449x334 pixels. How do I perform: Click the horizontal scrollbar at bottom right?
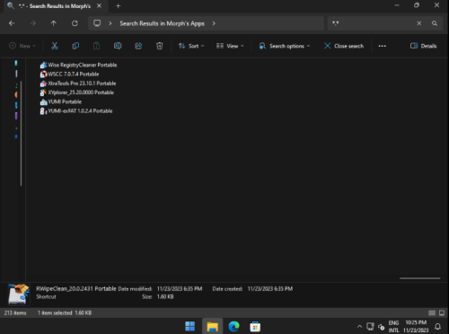(x=419, y=278)
